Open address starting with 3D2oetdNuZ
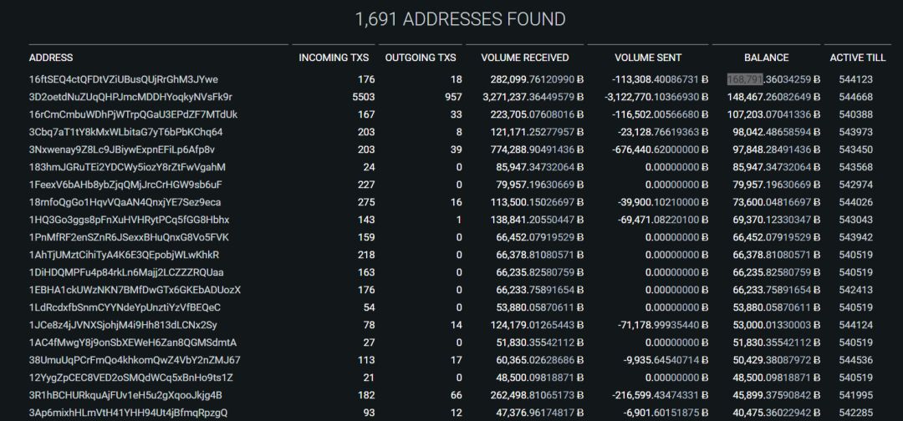This screenshot has width=903, height=421. point(130,97)
